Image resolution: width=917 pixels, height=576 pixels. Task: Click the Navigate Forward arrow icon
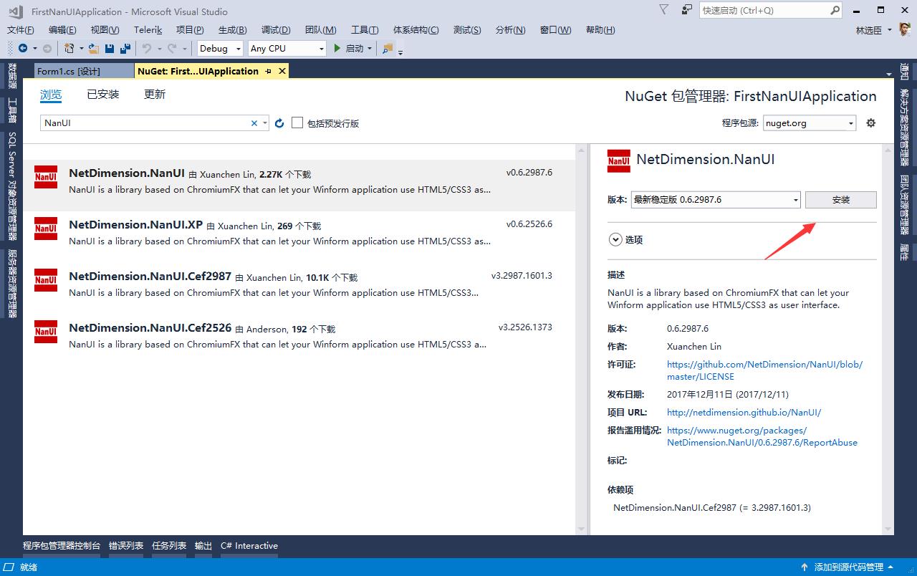[47, 49]
